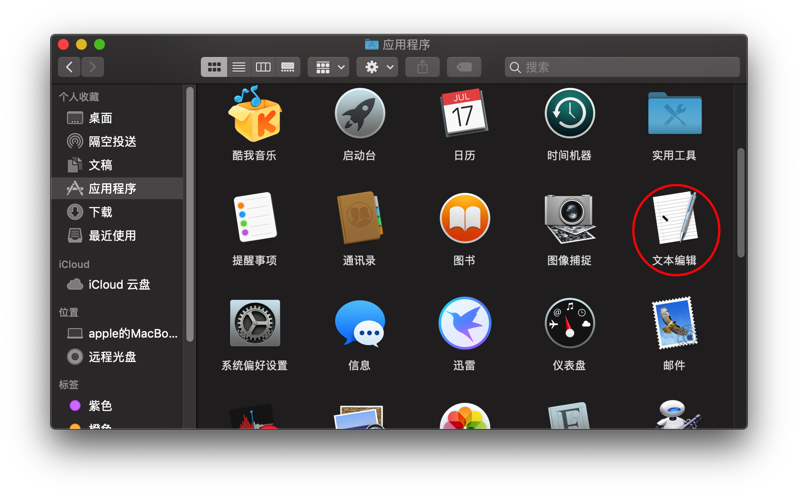
Task: Open the 启动台 Launchpad rocket icon
Action: coord(360,113)
